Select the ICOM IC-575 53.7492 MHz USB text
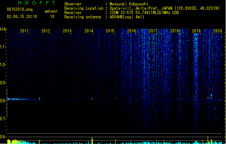The image size is (226, 144). 144,13
